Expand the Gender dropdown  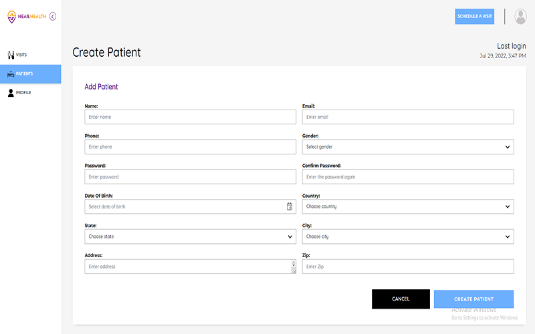point(508,147)
